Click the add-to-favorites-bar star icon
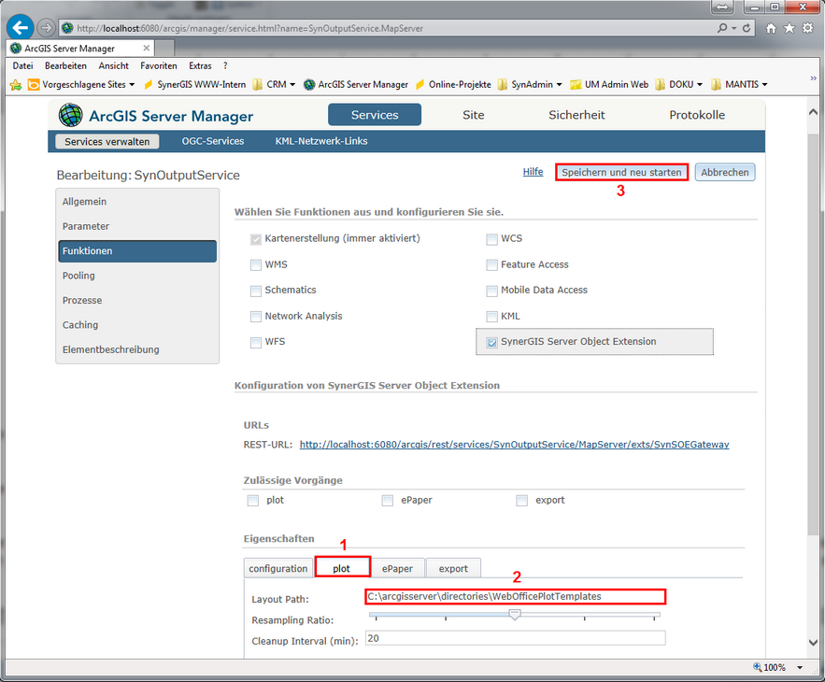Viewport: 825px width, 682px height. click(x=16, y=84)
